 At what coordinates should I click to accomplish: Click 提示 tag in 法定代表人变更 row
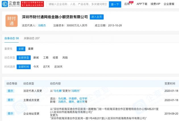11,91
